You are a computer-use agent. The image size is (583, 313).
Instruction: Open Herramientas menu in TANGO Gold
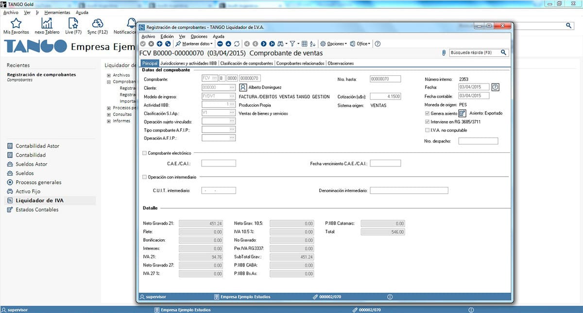coord(57,12)
